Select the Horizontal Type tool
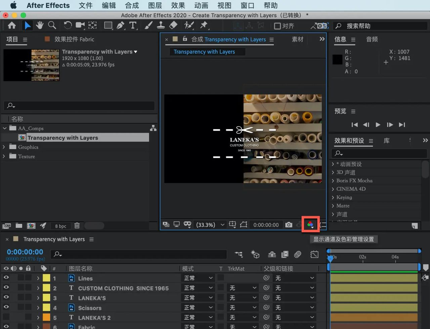This screenshot has height=329, width=430. coord(134,25)
